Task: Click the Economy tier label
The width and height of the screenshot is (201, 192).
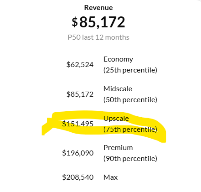Action: click(118, 59)
